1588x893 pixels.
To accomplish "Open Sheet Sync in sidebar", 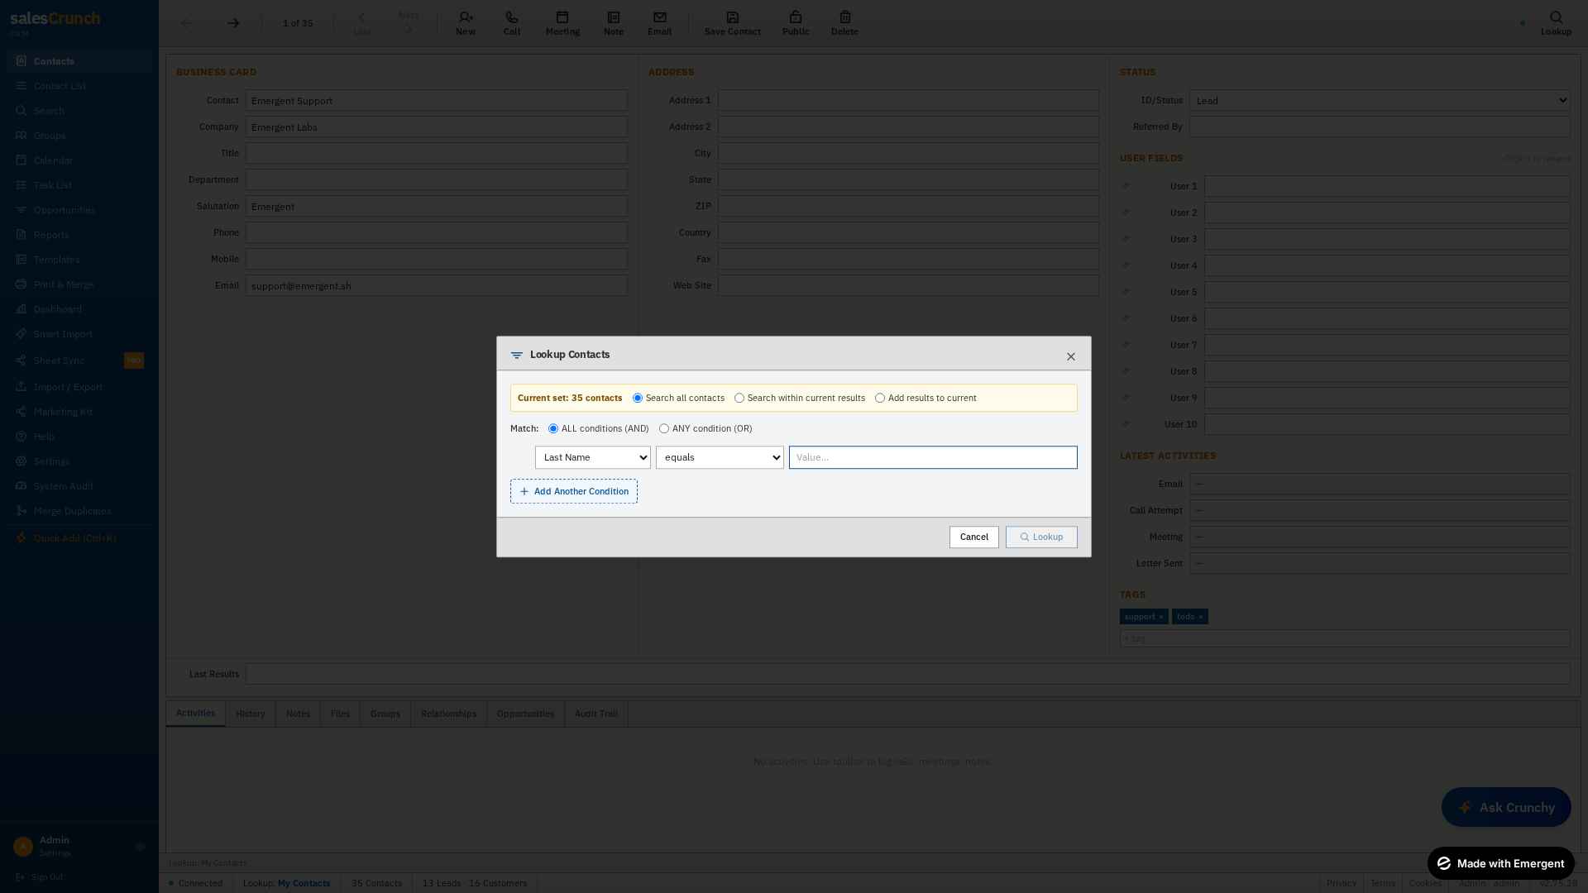I will coord(79,361).
